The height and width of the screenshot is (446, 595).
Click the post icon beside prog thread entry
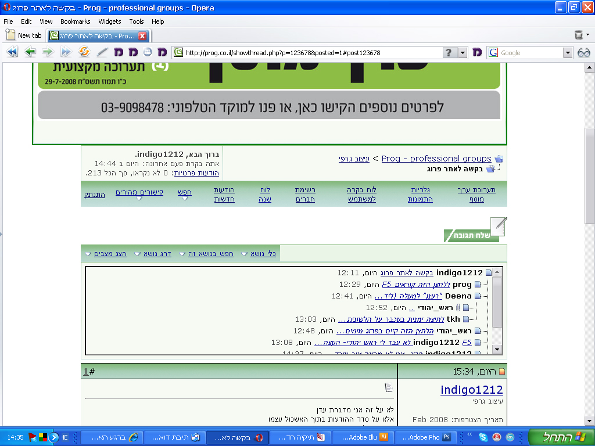pyautogui.click(x=478, y=285)
